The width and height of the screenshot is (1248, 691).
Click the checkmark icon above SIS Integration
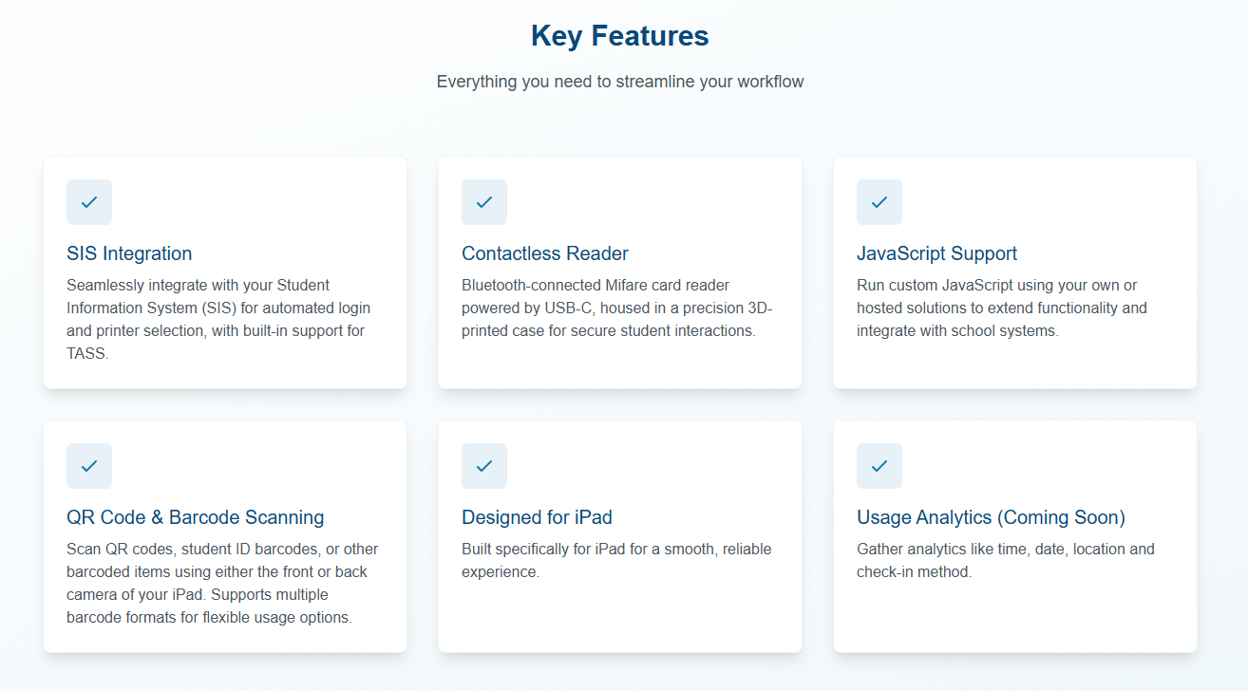pyautogui.click(x=89, y=202)
